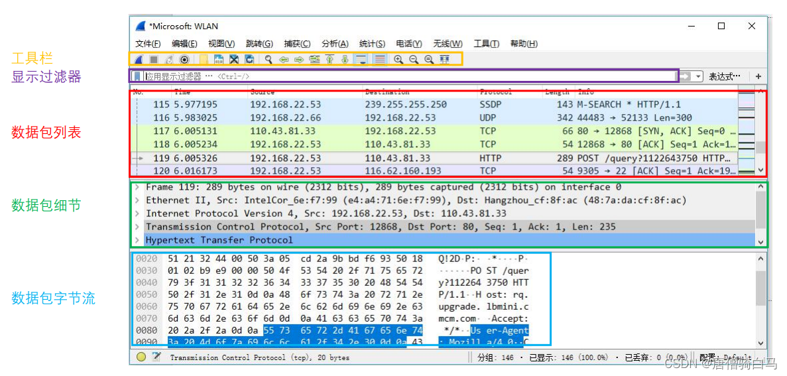The height and width of the screenshot is (376, 787).
Task: Select hex row at offset 0050
Action: click(332, 294)
